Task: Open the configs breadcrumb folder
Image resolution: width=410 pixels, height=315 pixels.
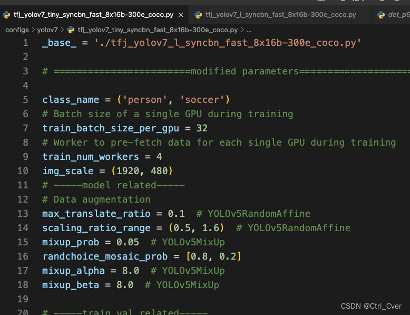Action: [x=17, y=30]
